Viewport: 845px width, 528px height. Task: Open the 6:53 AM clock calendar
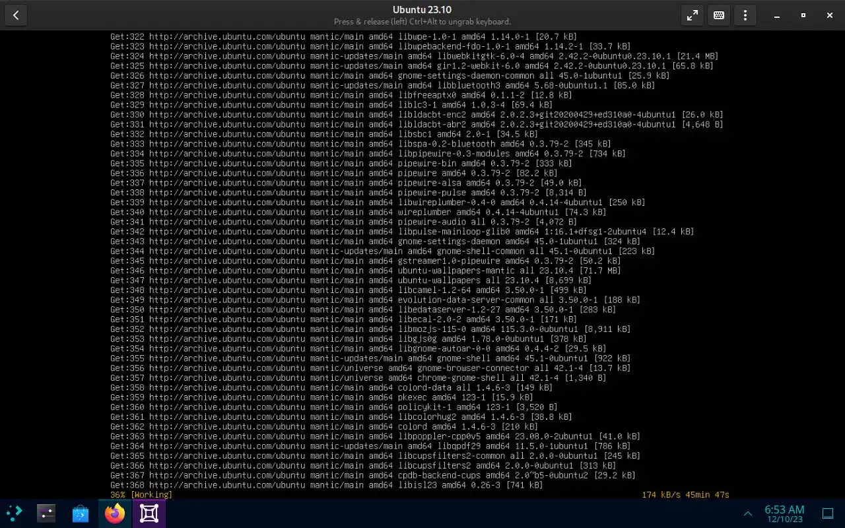784,513
